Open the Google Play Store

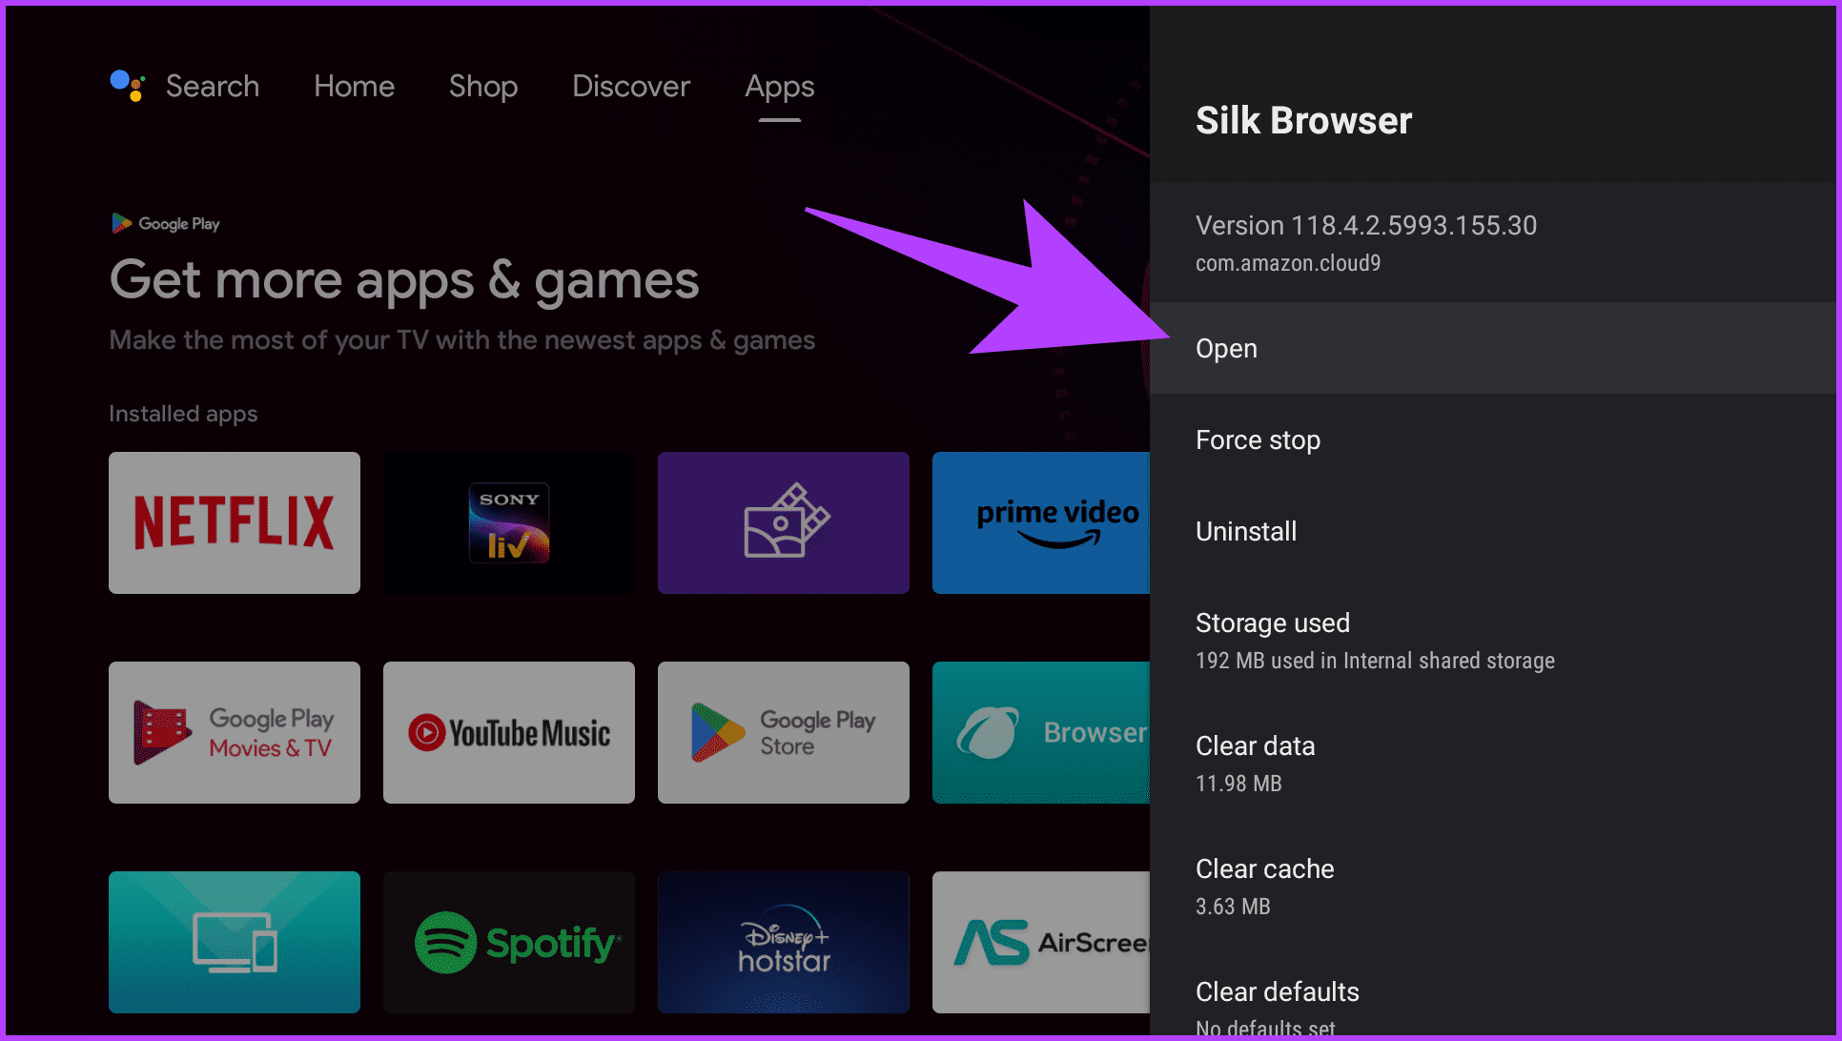click(783, 732)
